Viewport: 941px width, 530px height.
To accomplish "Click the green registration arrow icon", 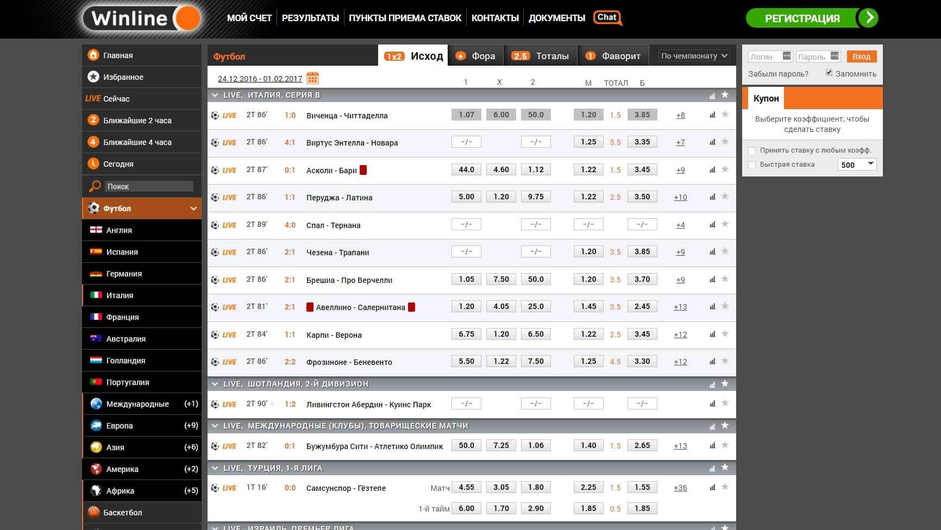I will [868, 18].
